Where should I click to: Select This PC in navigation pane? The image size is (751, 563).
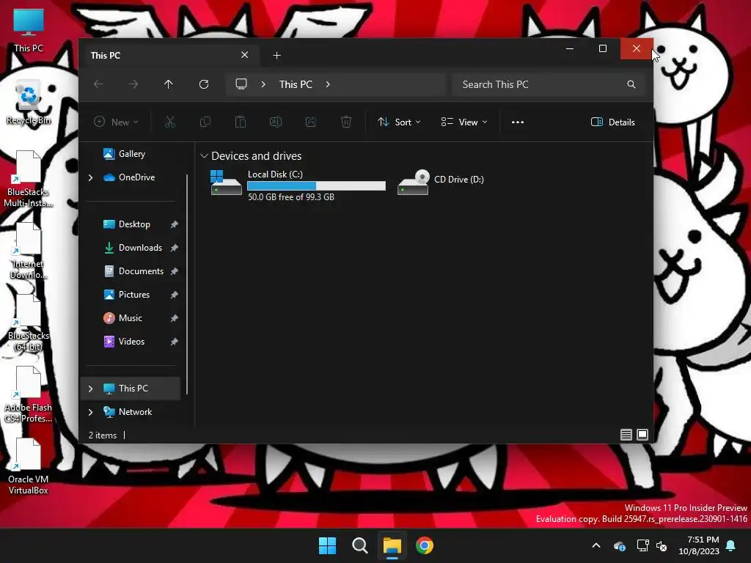131,389
